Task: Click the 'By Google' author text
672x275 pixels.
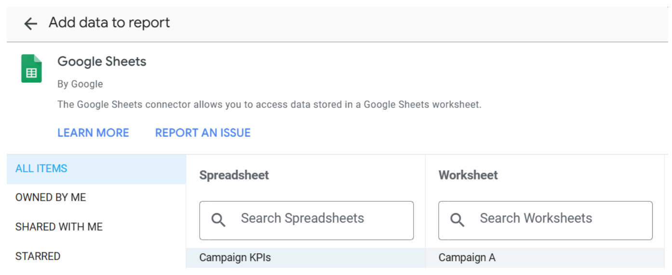Action: (80, 84)
